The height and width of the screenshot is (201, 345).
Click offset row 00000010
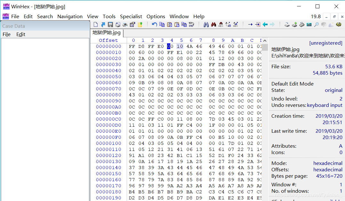pyautogui.click(x=108, y=52)
